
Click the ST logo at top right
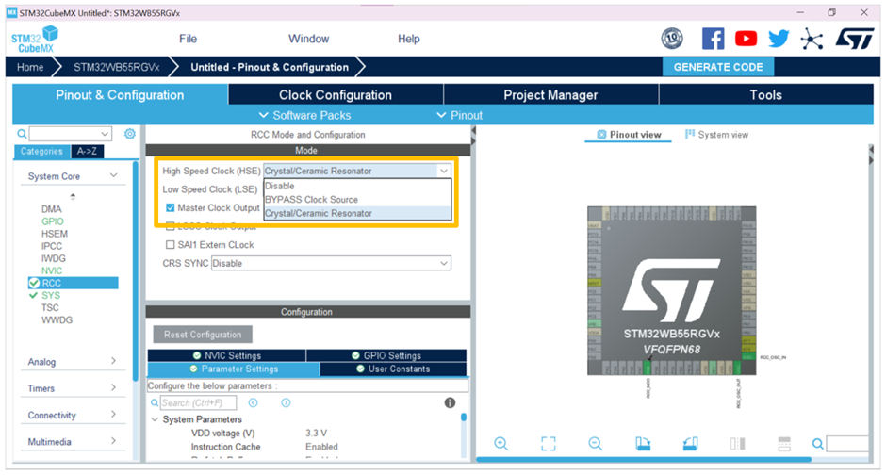854,39
